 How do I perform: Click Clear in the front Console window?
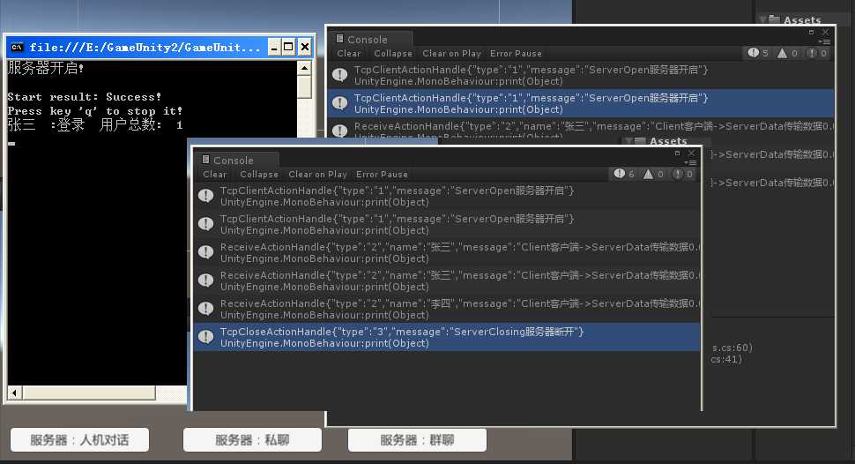215,174
